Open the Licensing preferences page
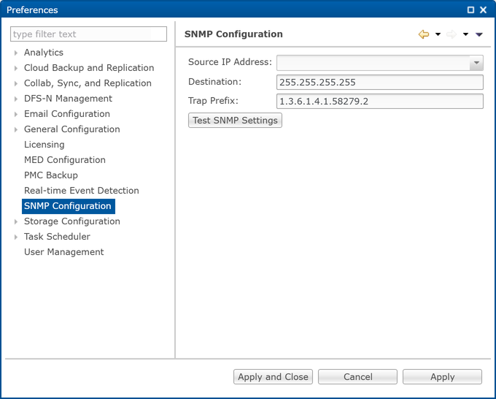The image size is (496, 399). (44, 145)
